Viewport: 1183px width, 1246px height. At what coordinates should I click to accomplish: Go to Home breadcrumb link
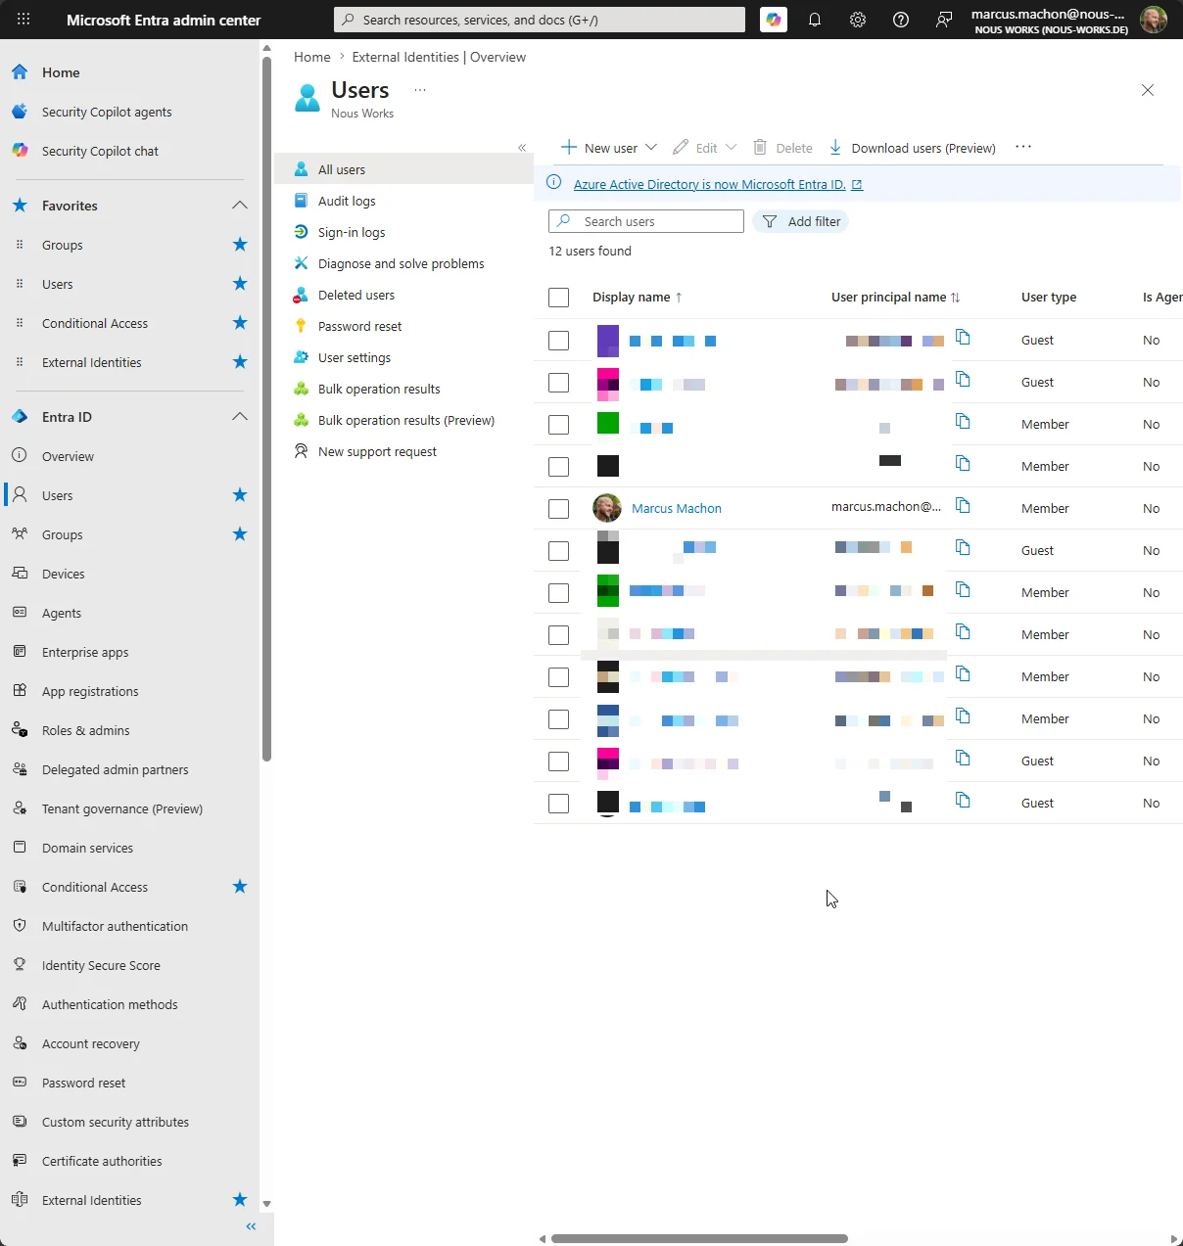[312, 57]
